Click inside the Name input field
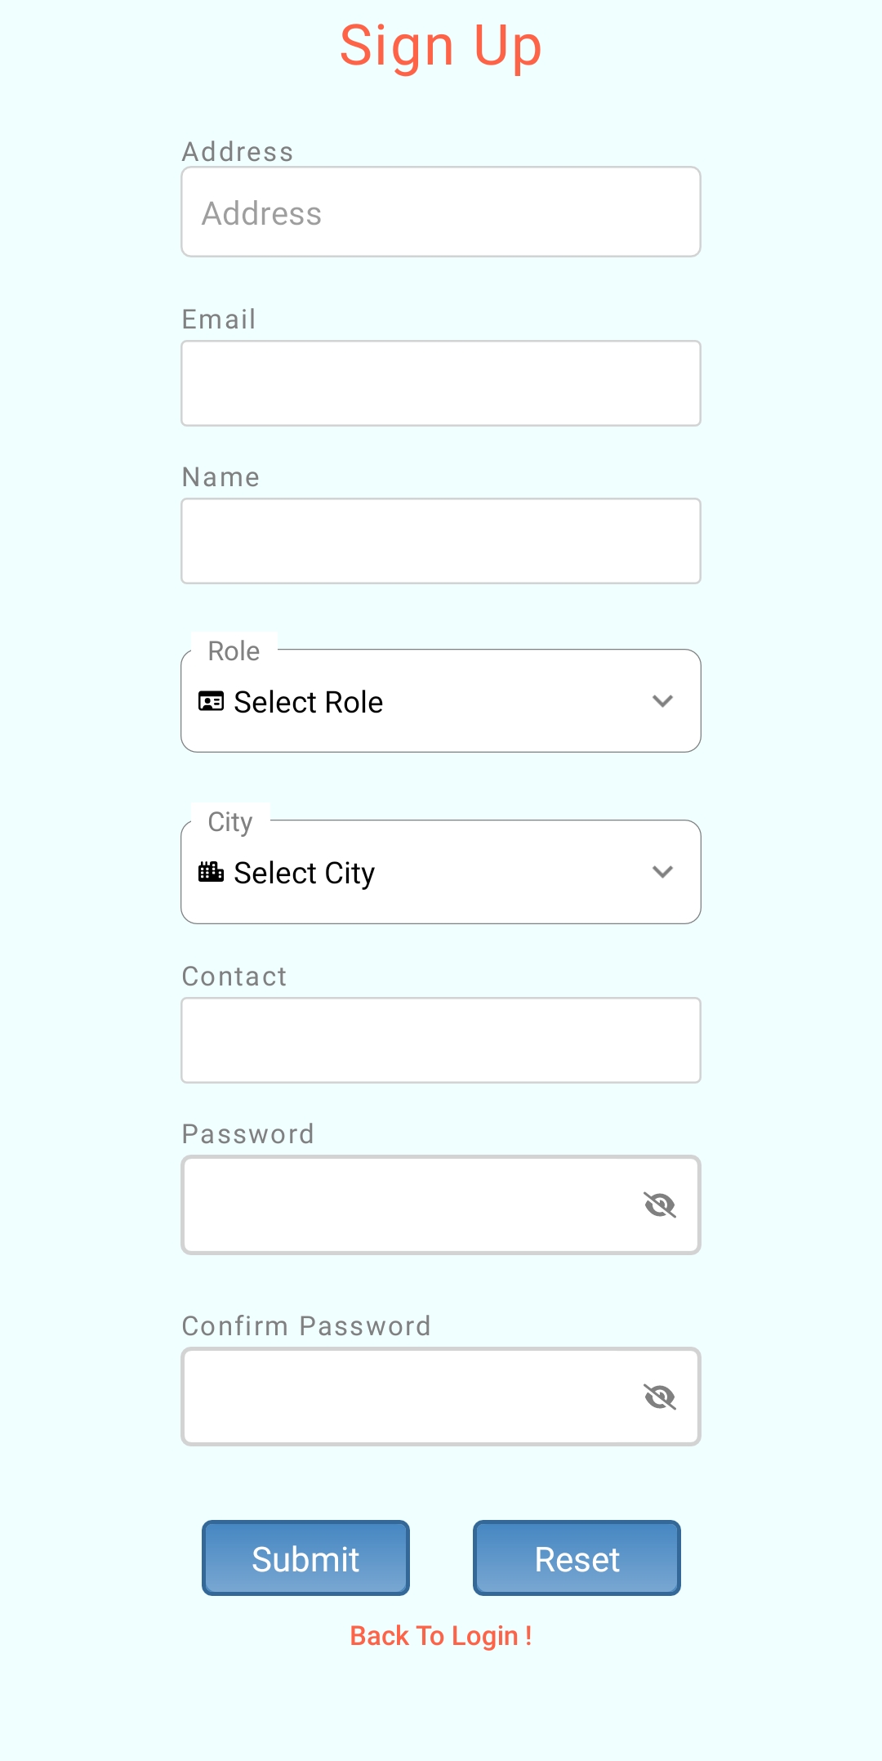Screen dimensions: 882x1761 coord(441,540)
